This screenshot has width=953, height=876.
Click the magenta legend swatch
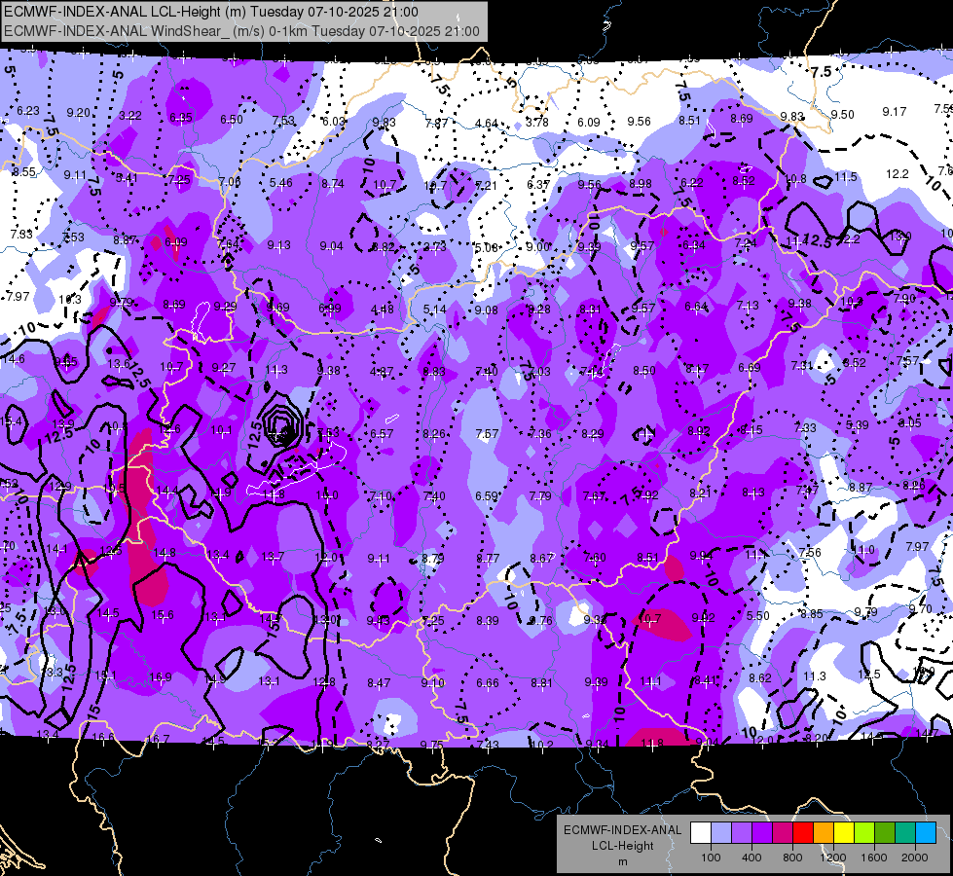[783, 833]
